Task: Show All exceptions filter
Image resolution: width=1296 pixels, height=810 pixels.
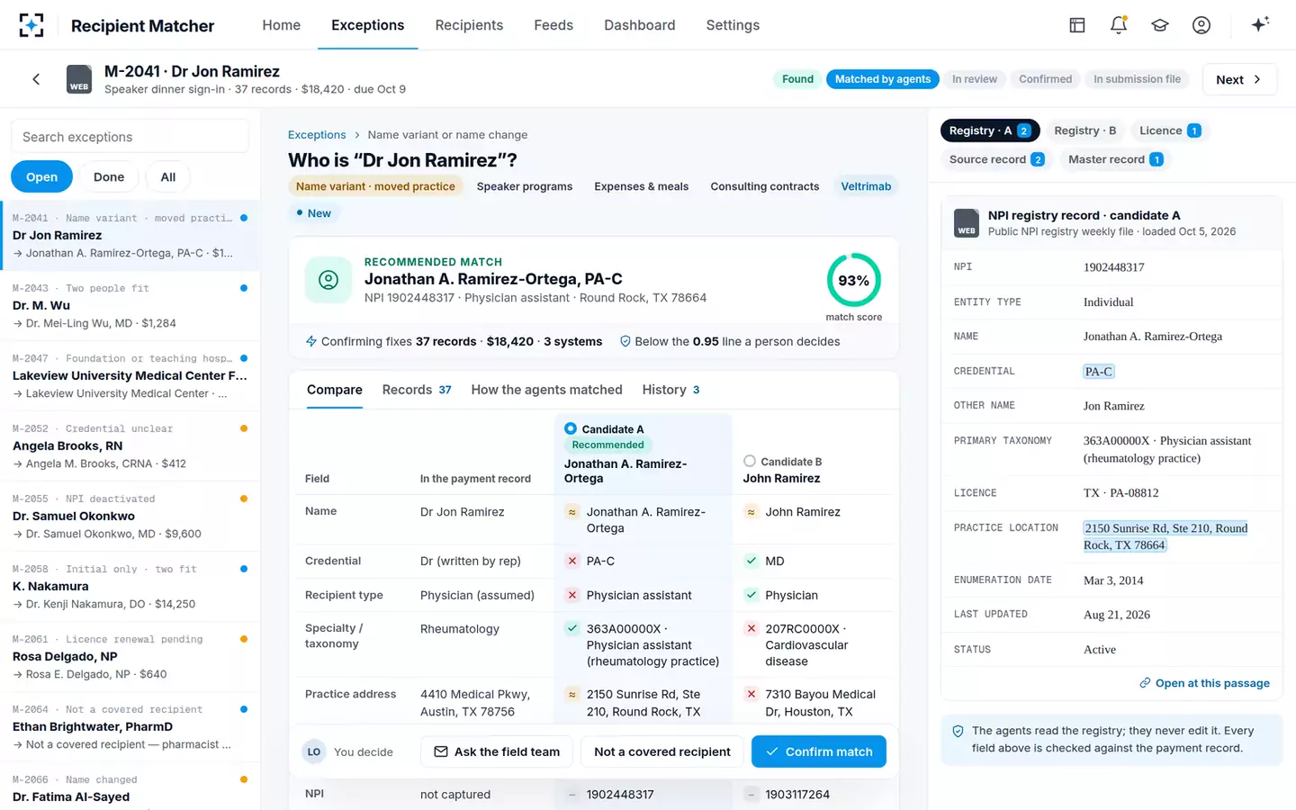Action: click(168, 176)
